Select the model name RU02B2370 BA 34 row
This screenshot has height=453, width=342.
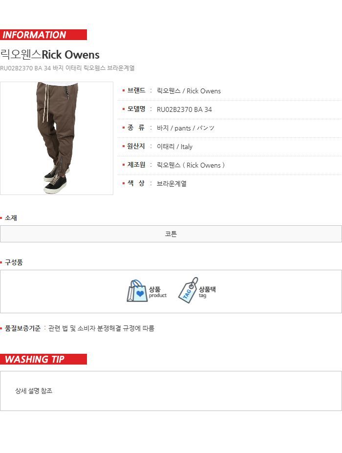(x=229, y=109)
